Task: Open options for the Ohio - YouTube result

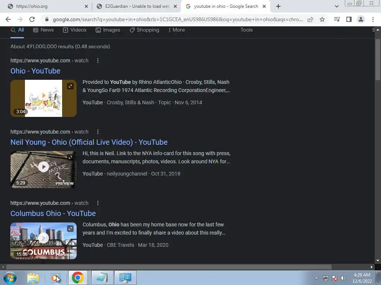Action: tap(98, 60)
